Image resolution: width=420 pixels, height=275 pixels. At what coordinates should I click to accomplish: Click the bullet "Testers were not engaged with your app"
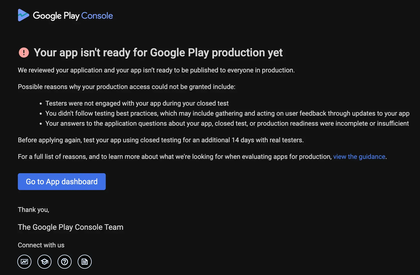point(137,103)
